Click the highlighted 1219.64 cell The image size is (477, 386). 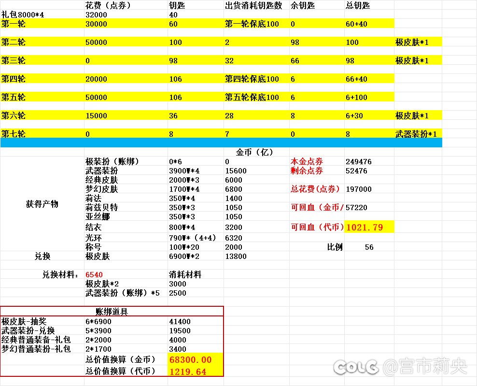tap(196, 371)
